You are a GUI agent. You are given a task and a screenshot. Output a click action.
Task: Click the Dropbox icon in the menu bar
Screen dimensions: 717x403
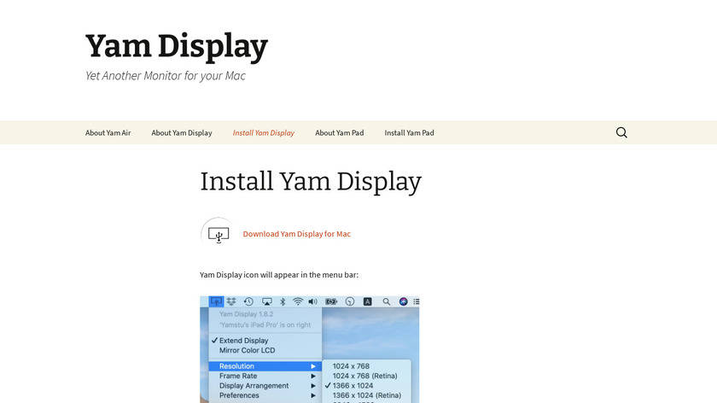231,301
